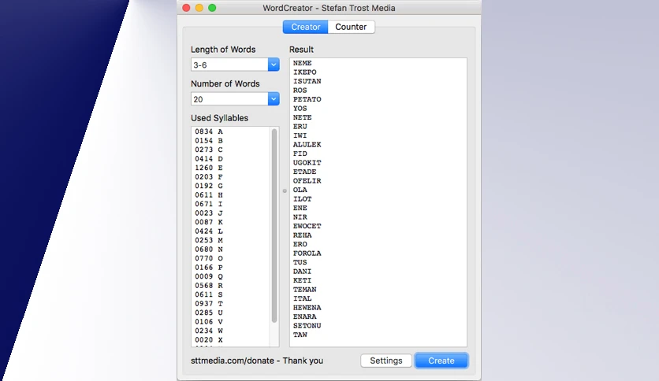Click the result word ISUTAN
Viewport: 659px width, 381px height.
(x=307, y=81)
